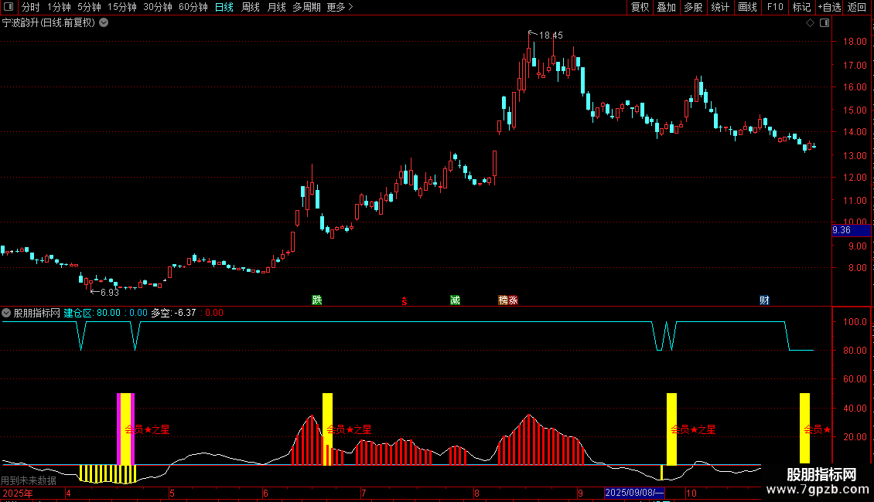Open the 多股 multi-stock view
Viewport: 874px width, 502px height.
click(694, 7)
